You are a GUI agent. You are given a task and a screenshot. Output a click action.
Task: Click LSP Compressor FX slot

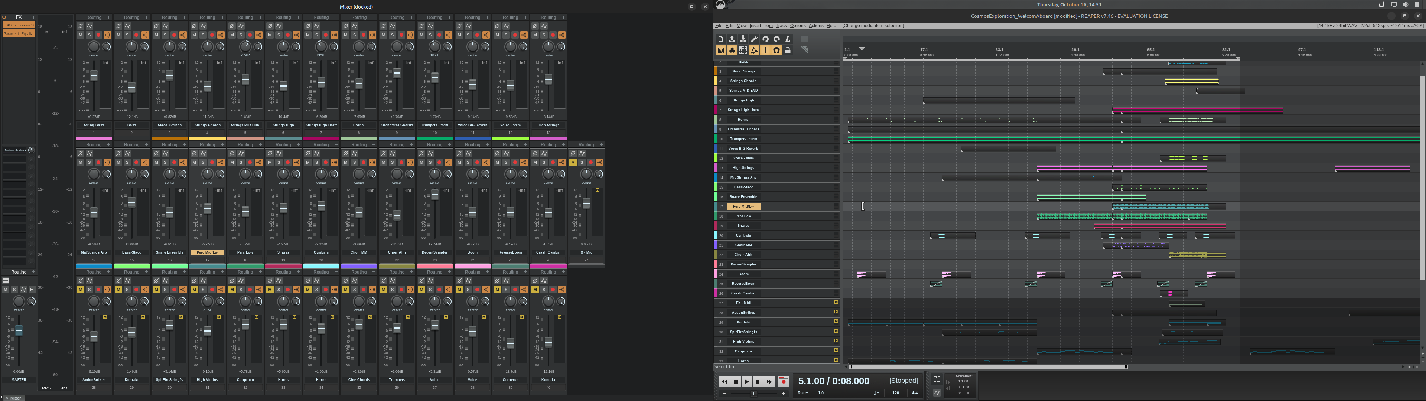coord(19,25)
